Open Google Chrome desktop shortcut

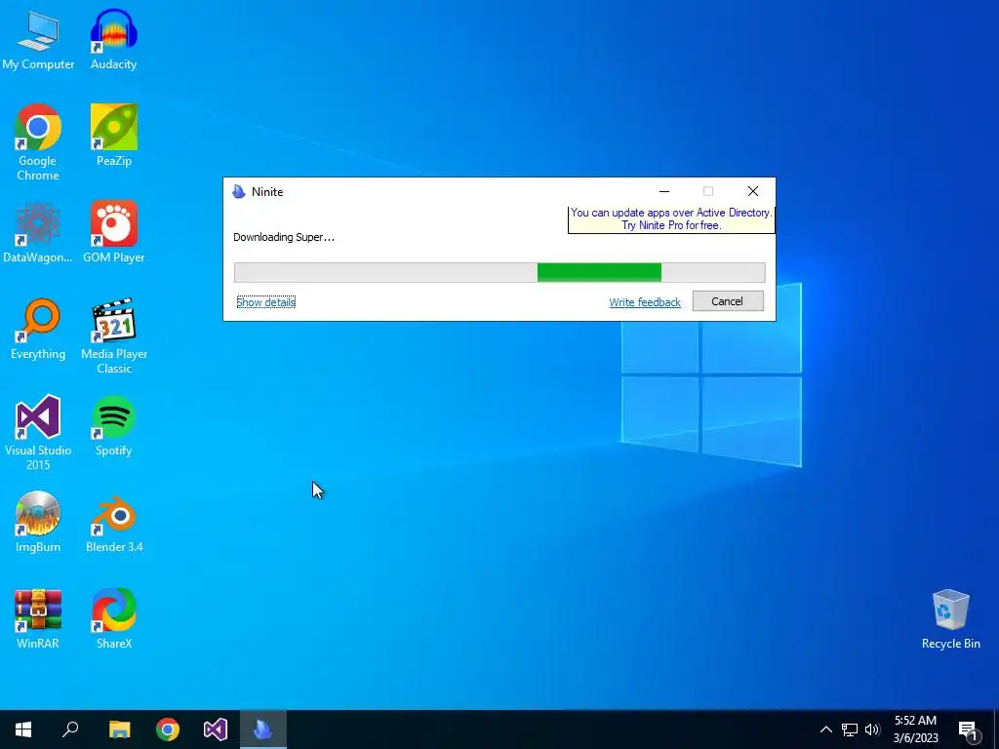click(x=38, y=142)
